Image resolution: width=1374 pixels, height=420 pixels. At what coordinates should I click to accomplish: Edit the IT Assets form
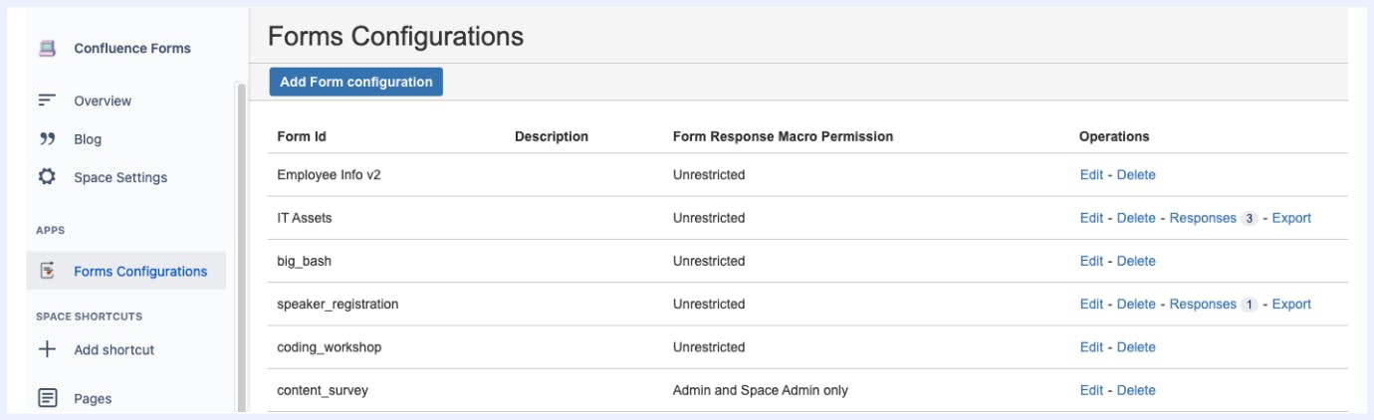tap(1091, 218)
